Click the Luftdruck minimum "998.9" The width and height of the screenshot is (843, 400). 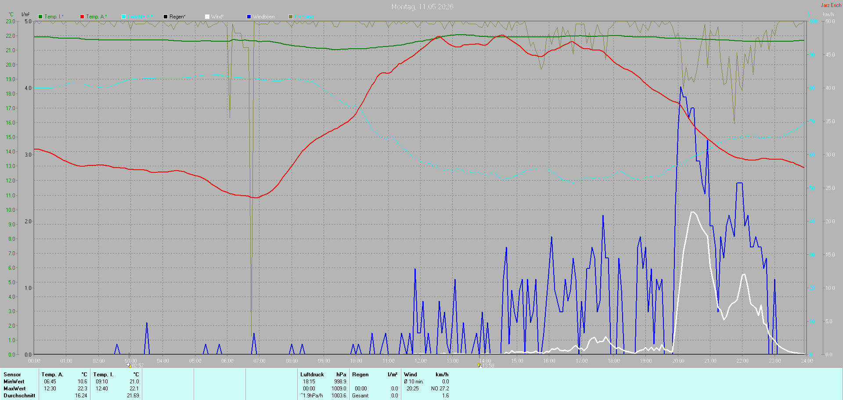click(340, 382)
